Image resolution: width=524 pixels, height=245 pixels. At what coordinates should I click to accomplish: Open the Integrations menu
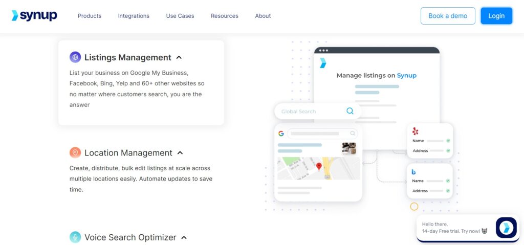tap(134, 16)
